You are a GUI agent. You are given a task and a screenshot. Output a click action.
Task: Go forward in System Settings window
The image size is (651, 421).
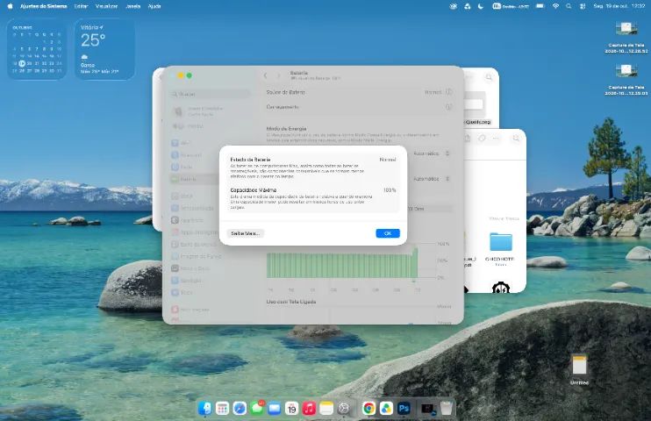click(x=279, y=75)
